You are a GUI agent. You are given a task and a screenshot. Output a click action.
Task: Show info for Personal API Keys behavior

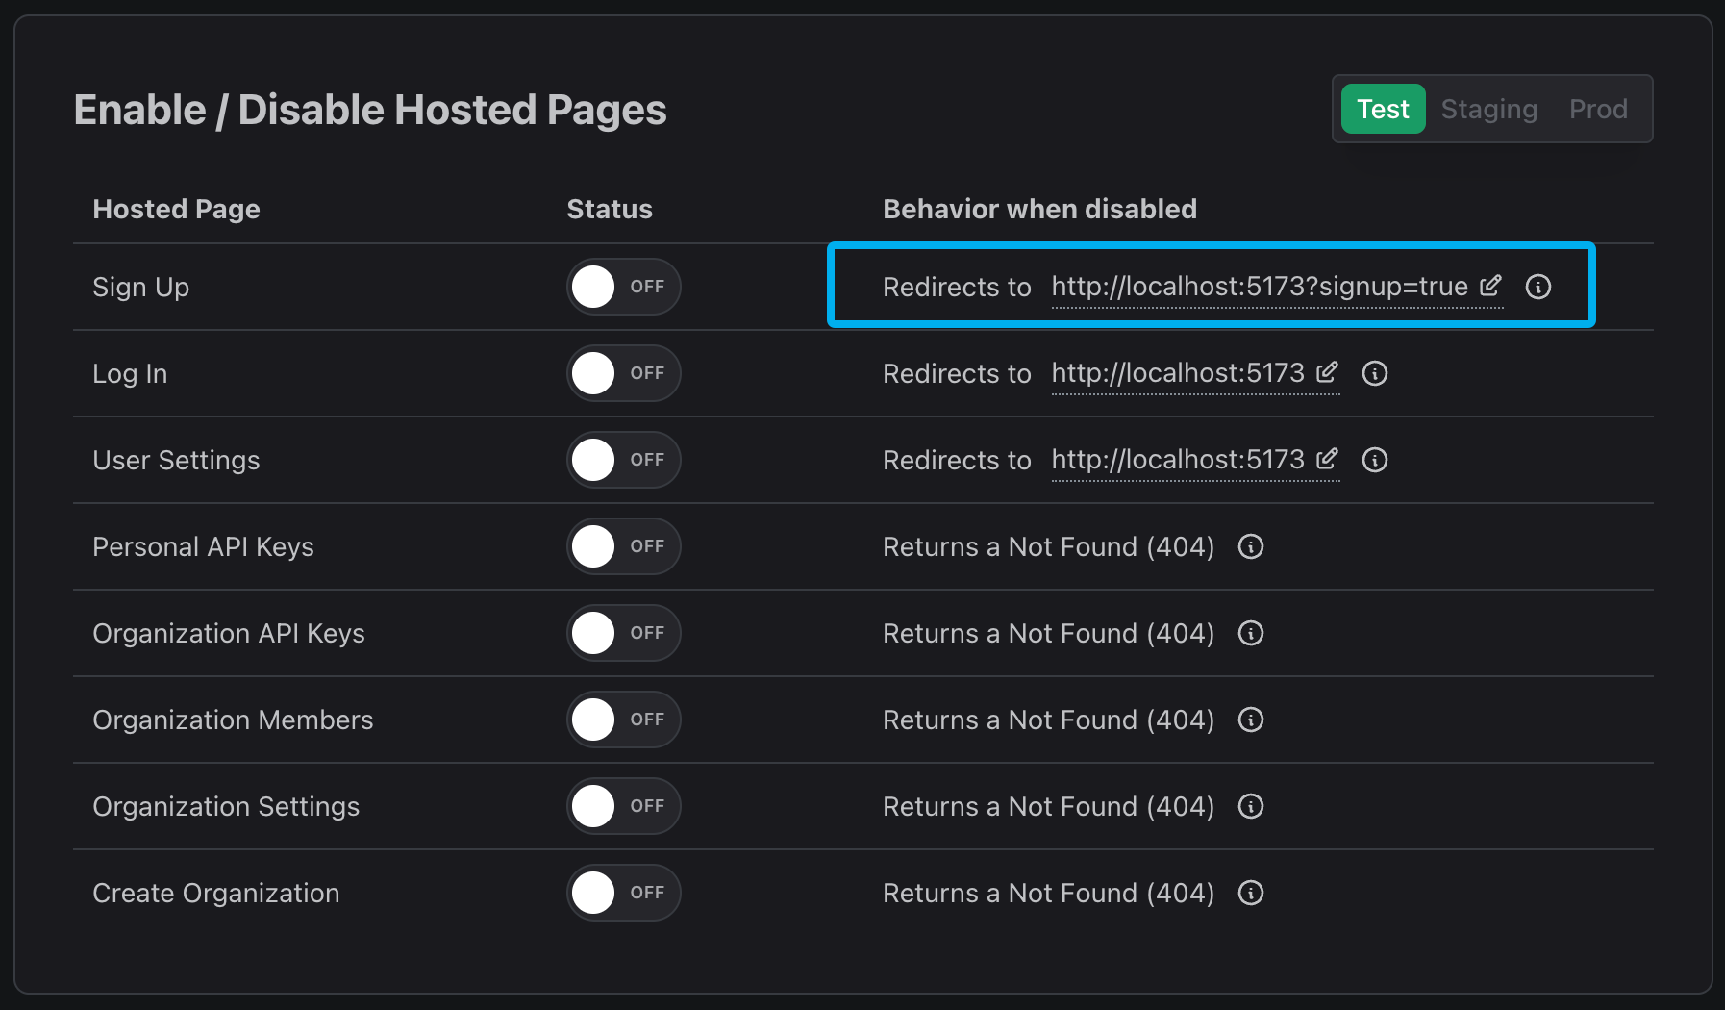pyautogui.click(x=1251, y=546)
